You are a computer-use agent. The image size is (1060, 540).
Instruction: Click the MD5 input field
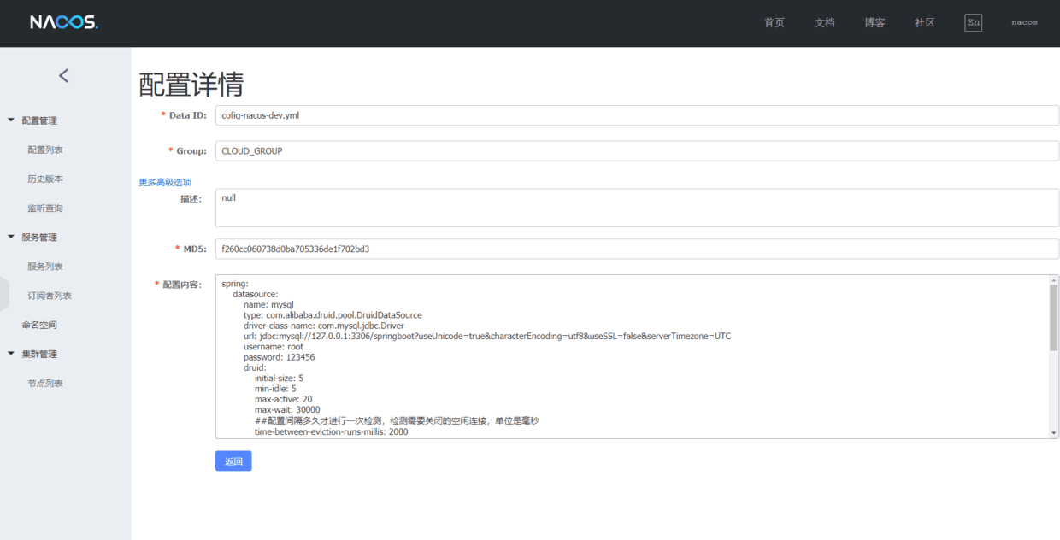point(637,249)
